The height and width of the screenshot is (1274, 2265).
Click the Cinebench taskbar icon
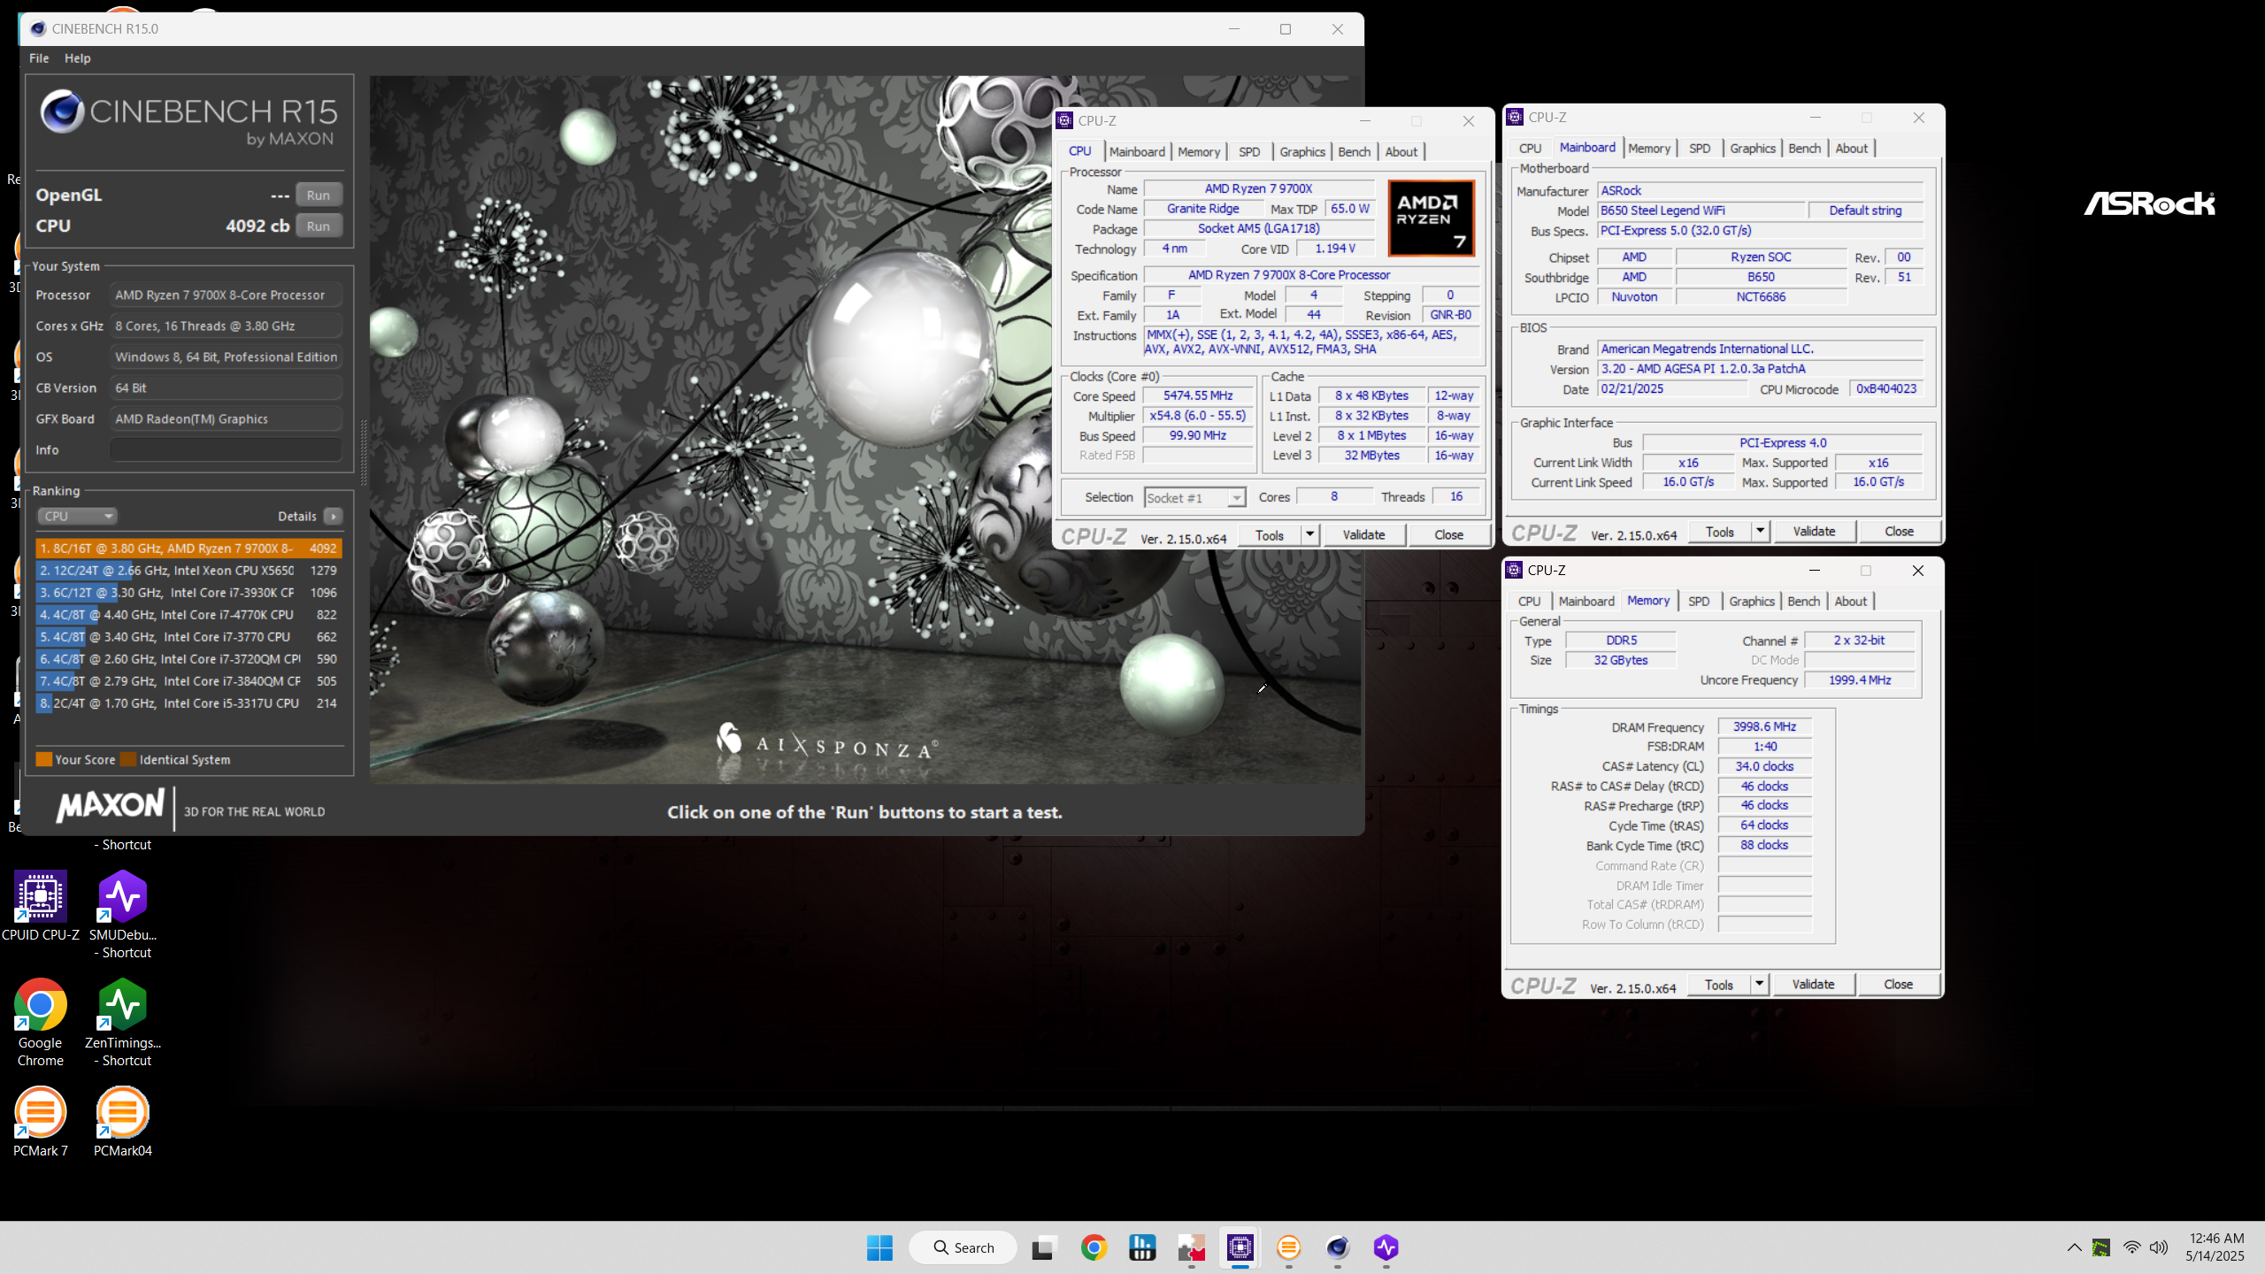click(1338, 1247)
